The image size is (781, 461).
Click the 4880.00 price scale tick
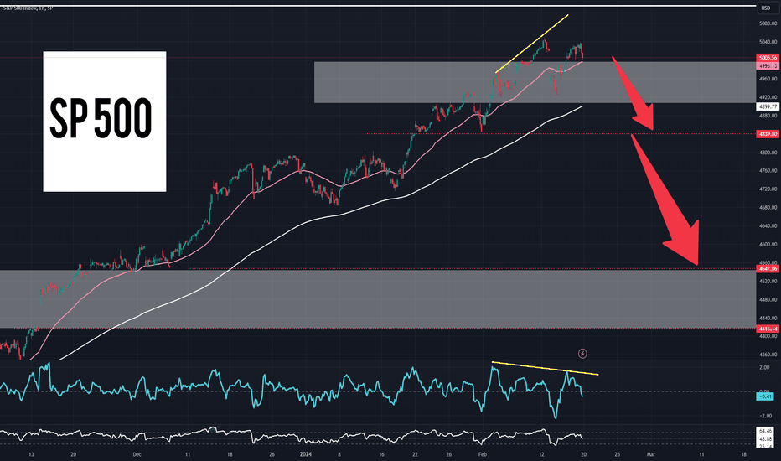[x=768, y=116]
